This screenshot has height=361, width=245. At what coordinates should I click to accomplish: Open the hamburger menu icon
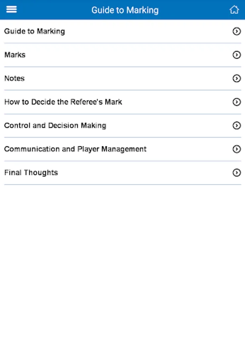11,10
